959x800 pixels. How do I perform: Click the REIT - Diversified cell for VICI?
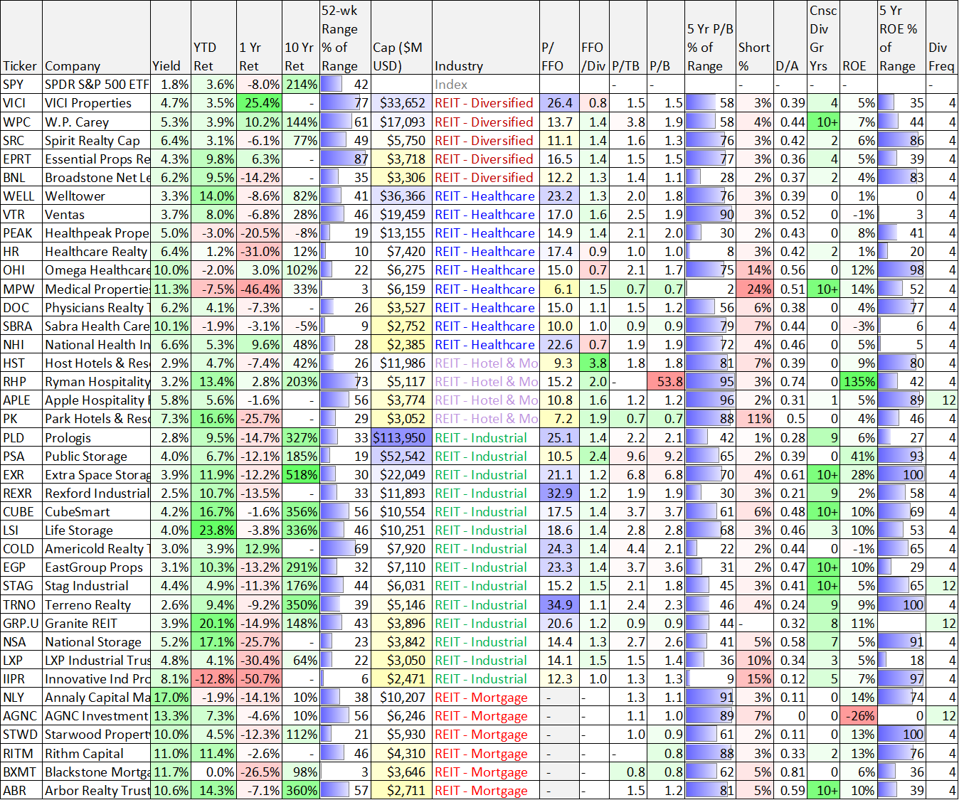pyautogui.click(x=485, y=102)
